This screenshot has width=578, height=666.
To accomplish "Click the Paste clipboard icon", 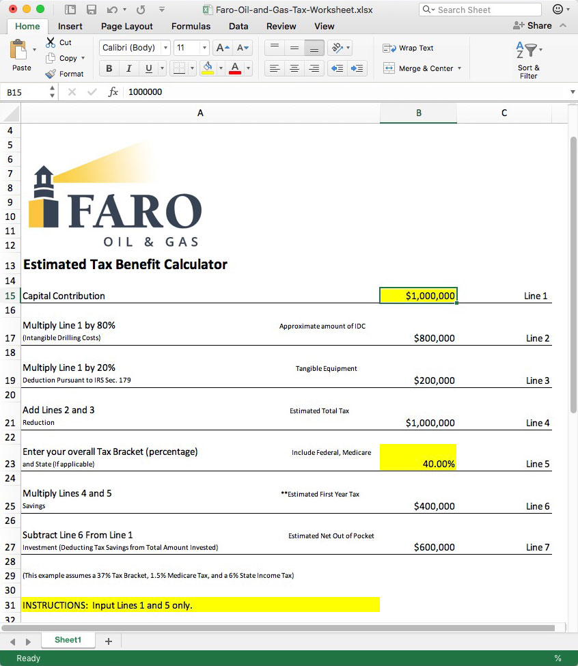I will [x=18, y=50].
